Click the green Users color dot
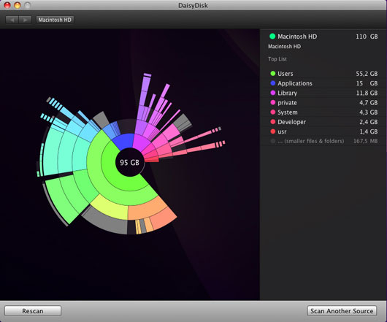 tap(273, 74)
